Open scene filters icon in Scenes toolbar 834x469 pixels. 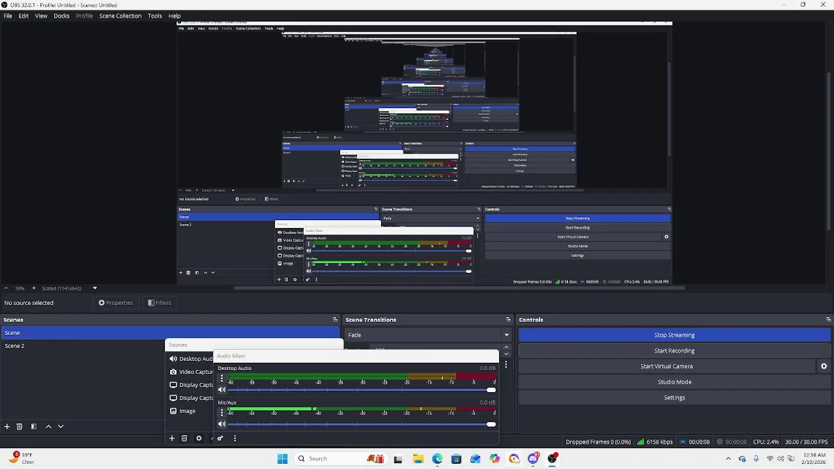[34, 427]
